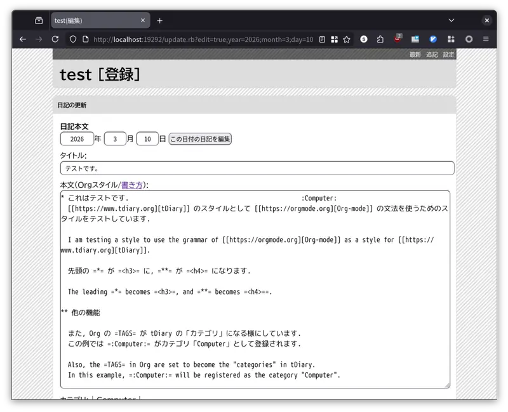Click the browser back arrow
Image resolution: width=508 pixels, height=412 pixels.
coord(23,39)
